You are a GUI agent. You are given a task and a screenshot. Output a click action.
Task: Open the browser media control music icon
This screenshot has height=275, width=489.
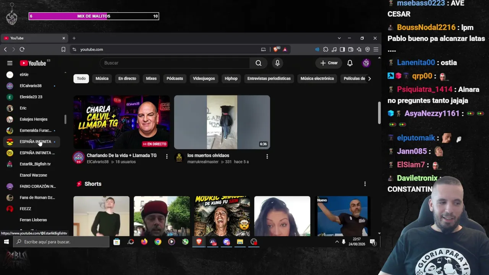click(334, 49)
